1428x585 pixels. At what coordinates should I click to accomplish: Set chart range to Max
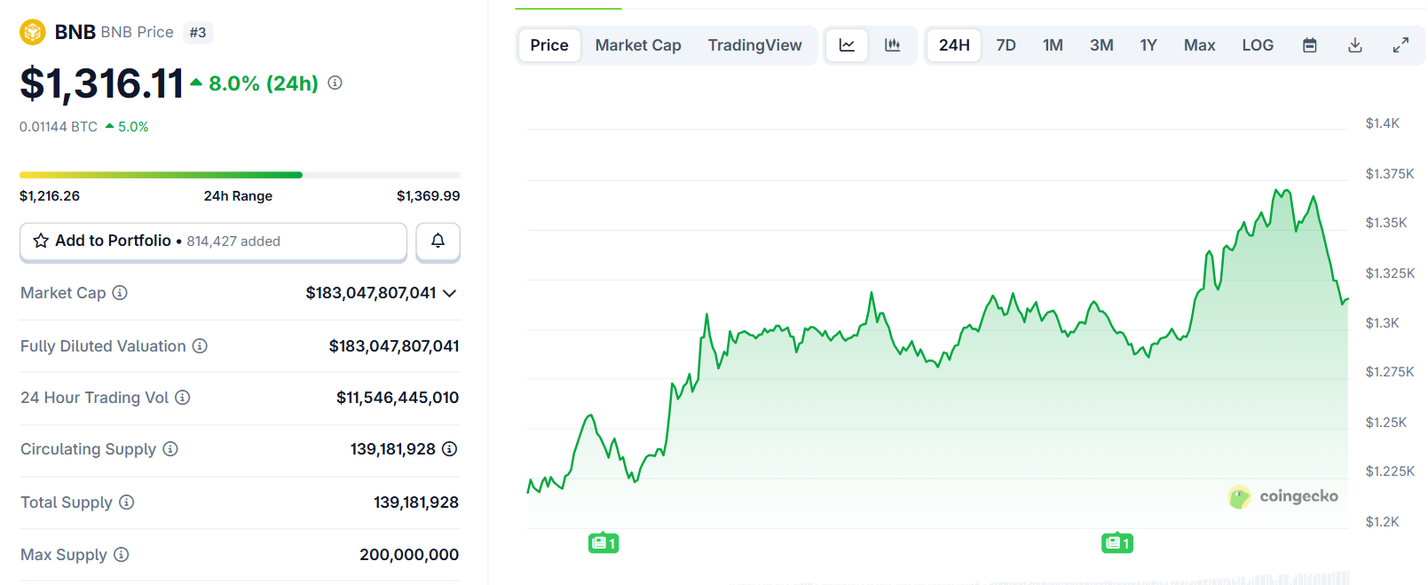pyautogui.click(x=1199, y=45)
